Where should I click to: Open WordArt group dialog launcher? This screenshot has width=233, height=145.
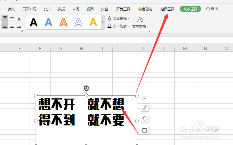point(149,31)
